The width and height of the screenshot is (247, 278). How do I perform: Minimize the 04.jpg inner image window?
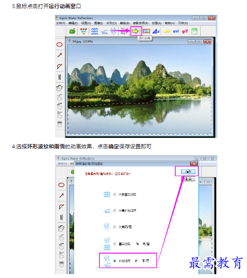192,42
